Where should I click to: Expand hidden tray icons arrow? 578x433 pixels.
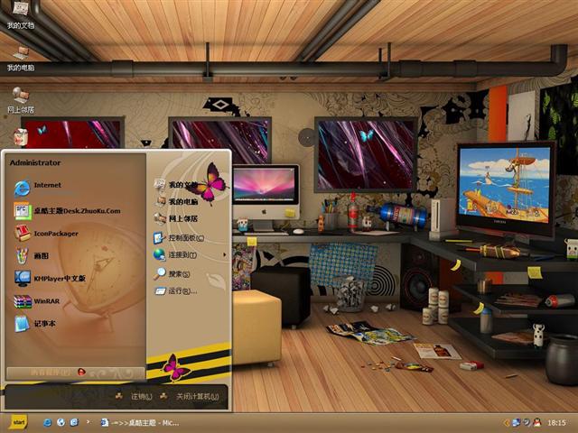tap(507, 423)
